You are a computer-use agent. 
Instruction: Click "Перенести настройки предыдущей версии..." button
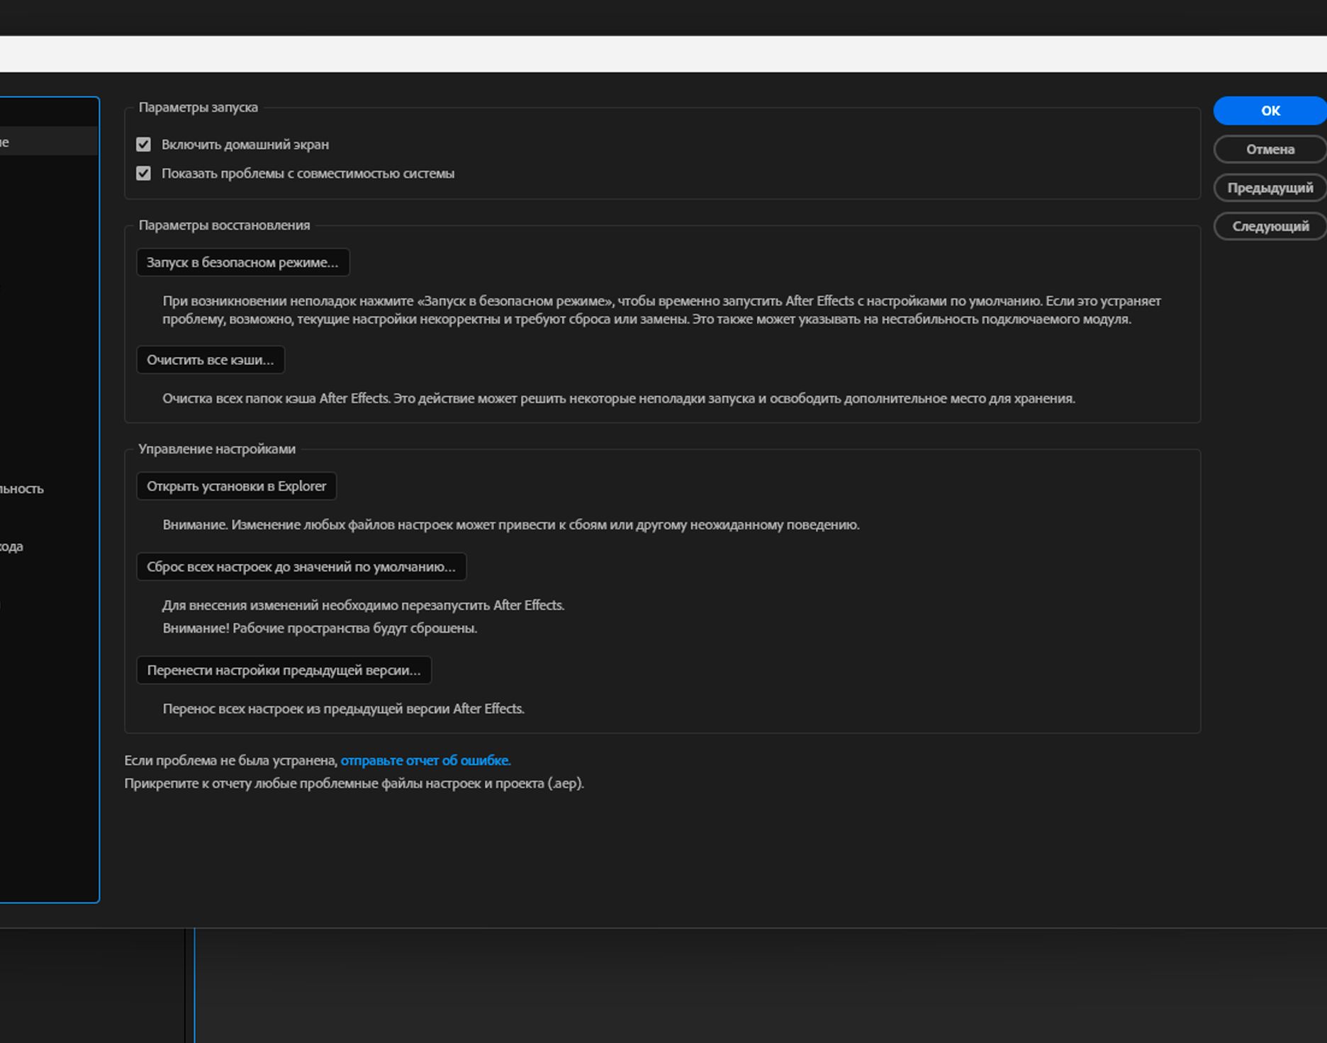[x=284, y=670]
